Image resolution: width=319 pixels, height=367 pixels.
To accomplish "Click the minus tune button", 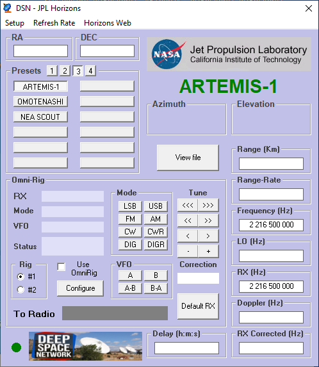I will pyautogui.click(x=188, y=251).
